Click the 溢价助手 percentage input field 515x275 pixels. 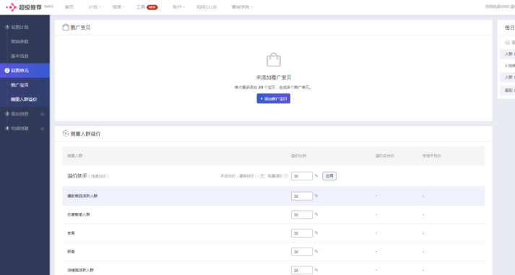tap(302, 176)
